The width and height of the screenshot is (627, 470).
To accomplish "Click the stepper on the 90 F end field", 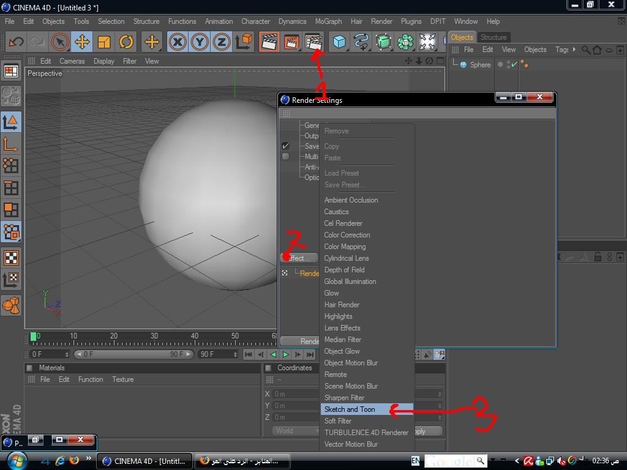I will (x=235, y=354).
